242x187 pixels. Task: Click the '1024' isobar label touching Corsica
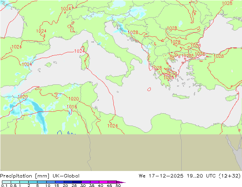(79, 51)
